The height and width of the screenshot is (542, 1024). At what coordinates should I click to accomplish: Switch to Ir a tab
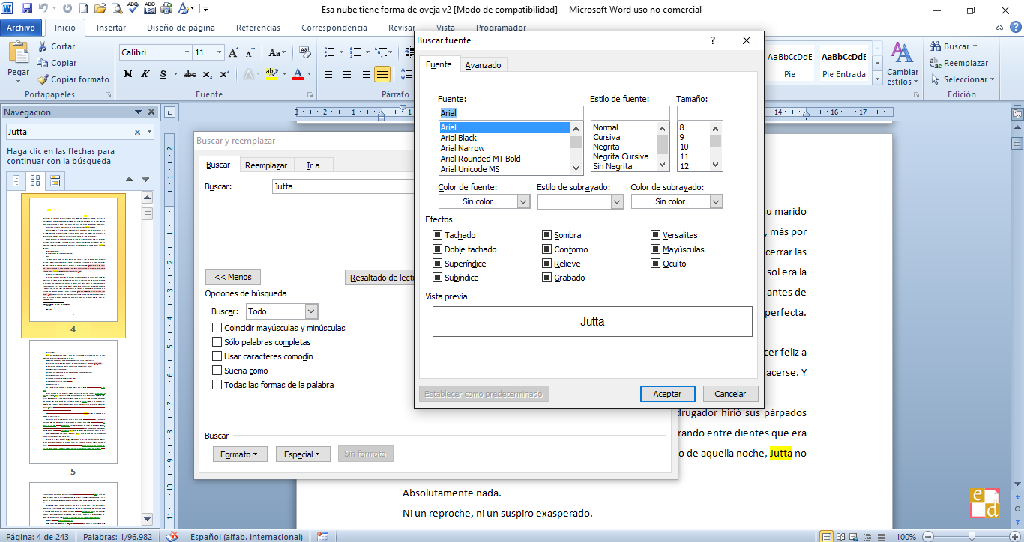point(313,165)
